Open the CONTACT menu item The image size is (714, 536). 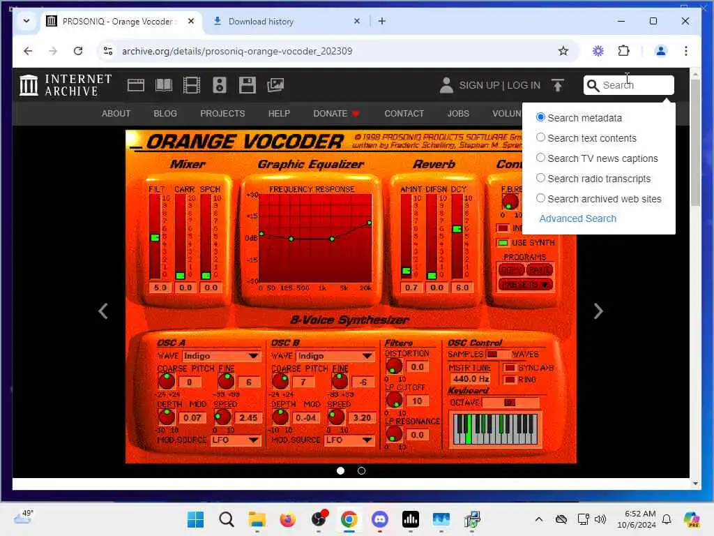pyautogui.click(x=404, y=114)
